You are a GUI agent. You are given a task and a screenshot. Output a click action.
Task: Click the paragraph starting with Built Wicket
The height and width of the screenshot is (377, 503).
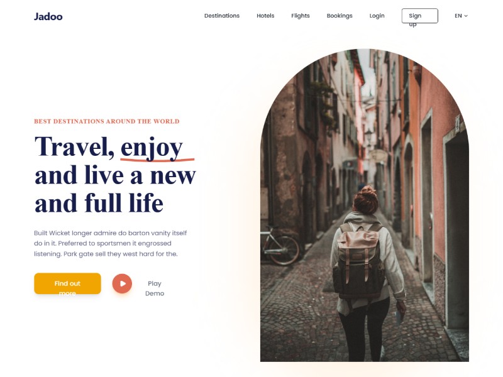(111, 243)
